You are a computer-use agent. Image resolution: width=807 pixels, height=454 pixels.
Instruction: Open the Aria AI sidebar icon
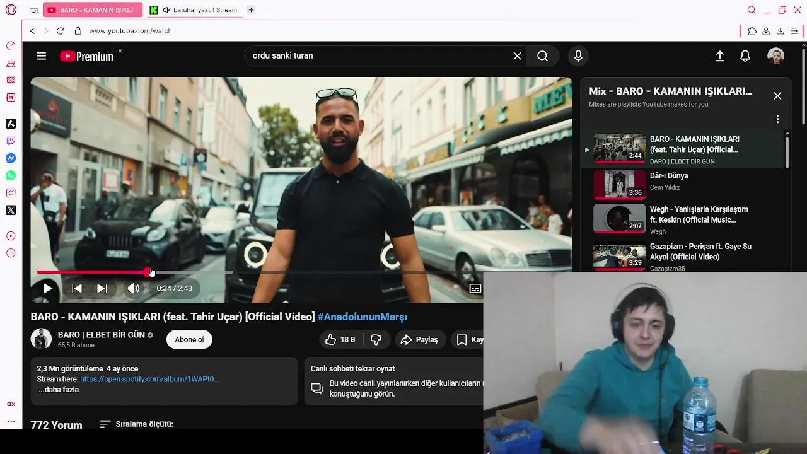tap(11, 124)
